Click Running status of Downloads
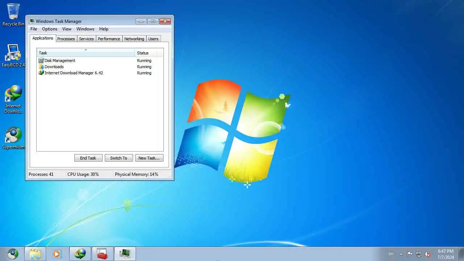 click(x=144, y=67)
